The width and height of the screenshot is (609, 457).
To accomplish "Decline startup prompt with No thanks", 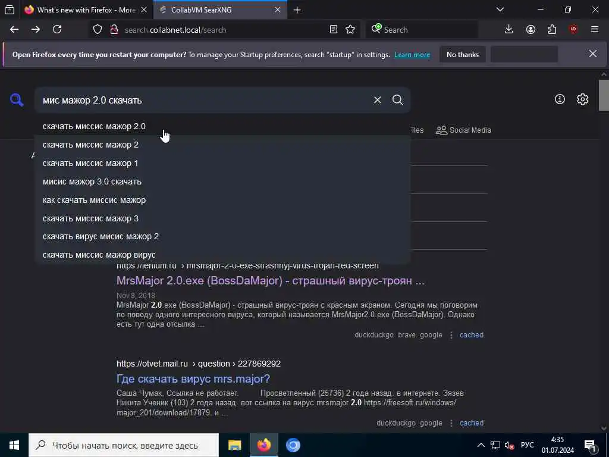I will coord(463,55).
